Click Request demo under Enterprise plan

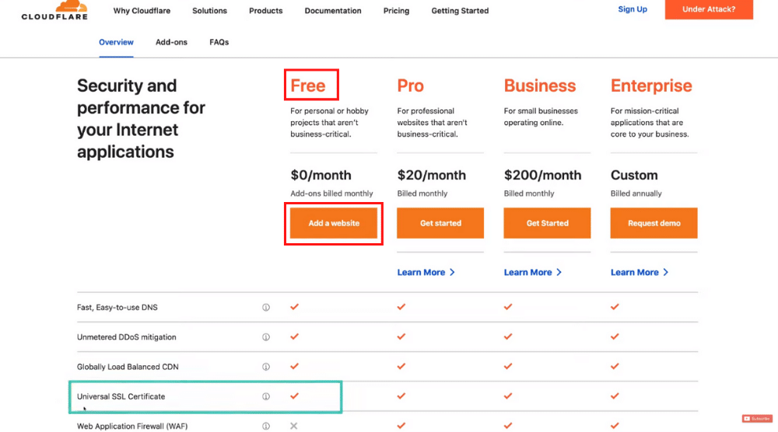[654, 223]
